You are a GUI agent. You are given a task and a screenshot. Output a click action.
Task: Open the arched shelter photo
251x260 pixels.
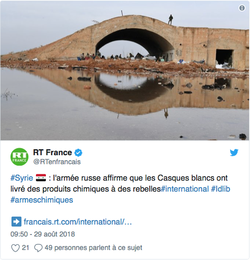click(x=125, y=70)
